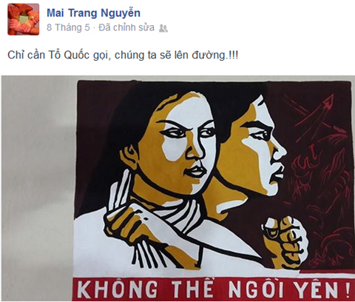This screenshot has height=302, width=355.
Task: Open the Mai Trang Nguyễn name link
Action: pos(93,13)
